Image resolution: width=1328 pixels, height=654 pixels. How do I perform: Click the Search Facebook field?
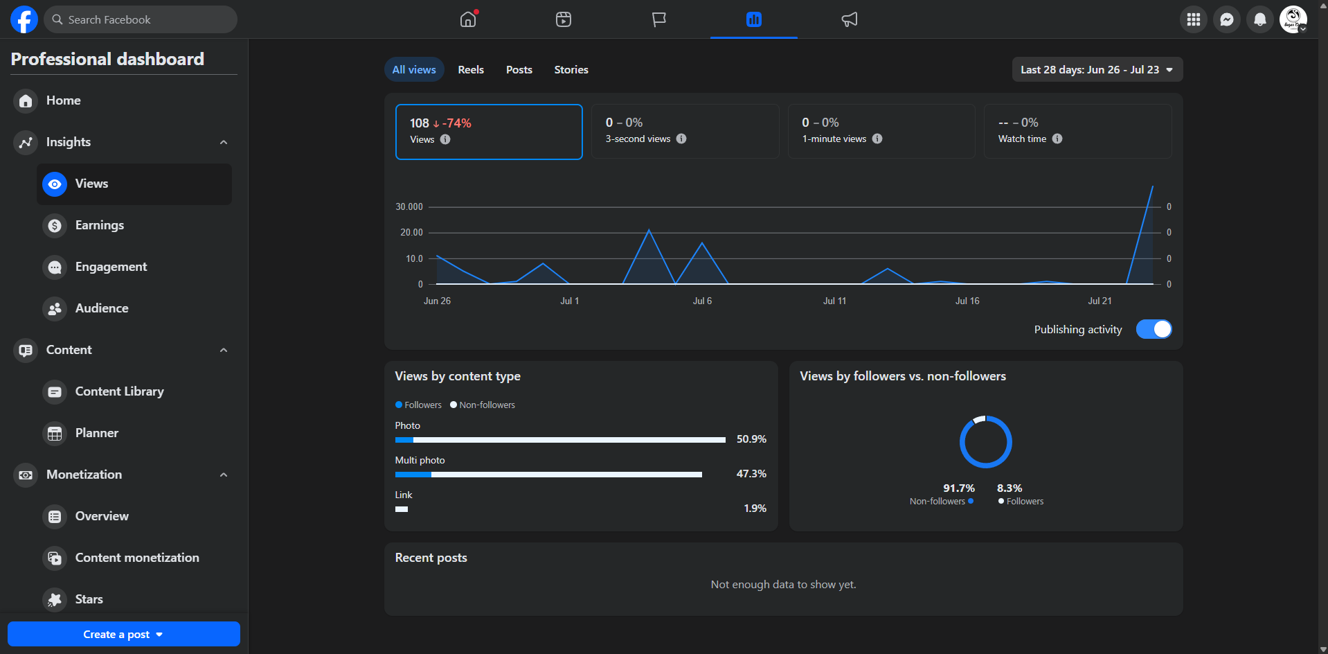pos(141,19)
